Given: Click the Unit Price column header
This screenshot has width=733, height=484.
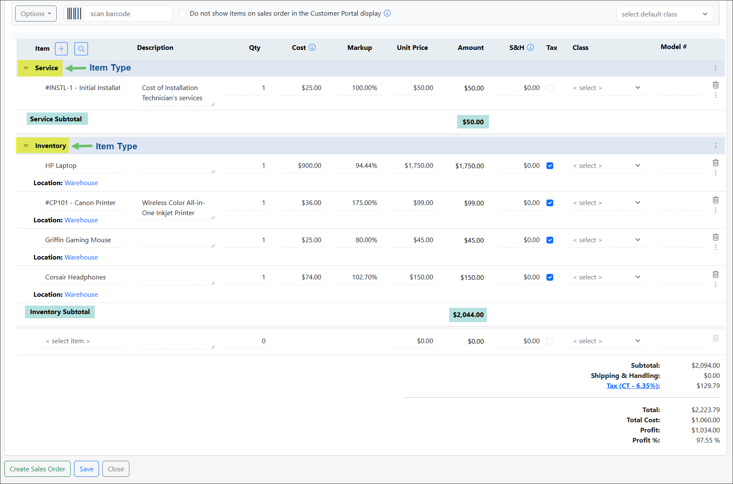Looking at the screenshot, I should (412, 47).
